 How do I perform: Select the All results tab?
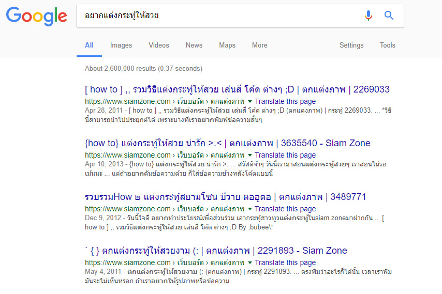pos(89,45)
